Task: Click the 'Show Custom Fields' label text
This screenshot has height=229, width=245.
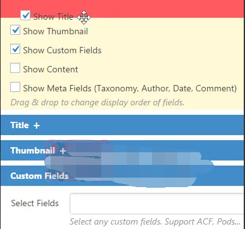Action: click(62, 50)
